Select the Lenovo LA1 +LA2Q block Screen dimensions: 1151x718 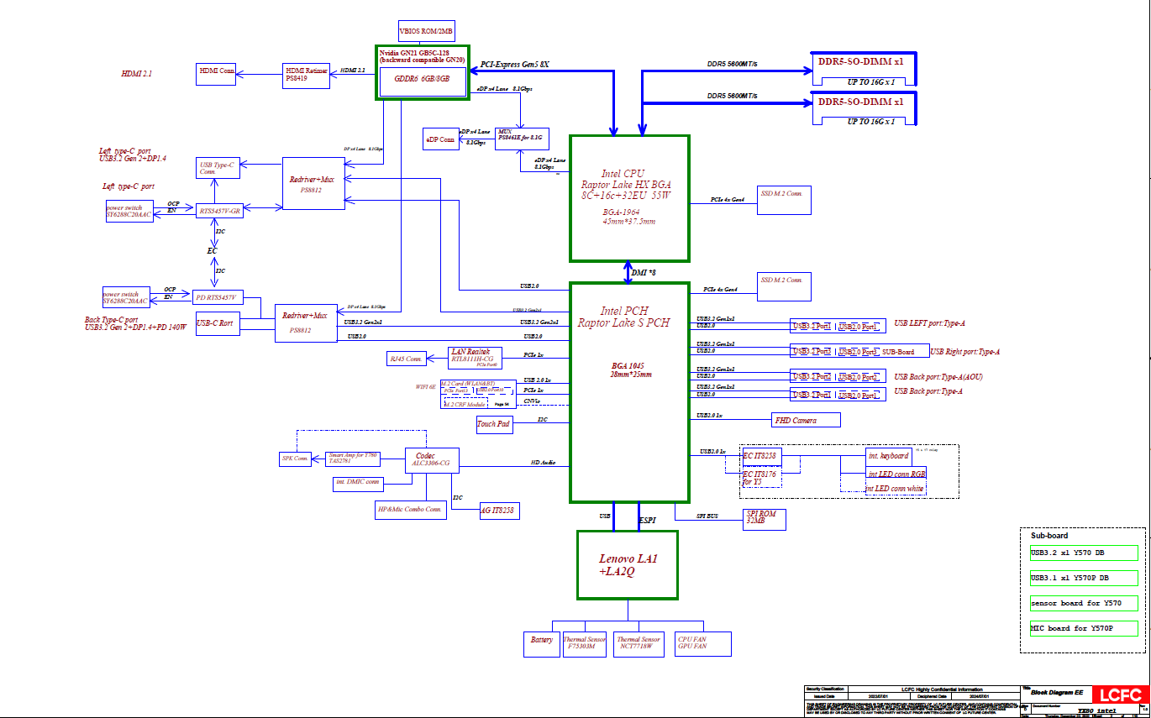coord(627,564)
